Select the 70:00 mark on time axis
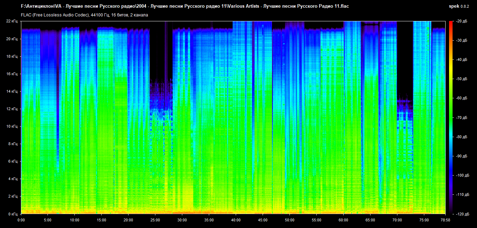The image size is (477, 228). [397, 220]
